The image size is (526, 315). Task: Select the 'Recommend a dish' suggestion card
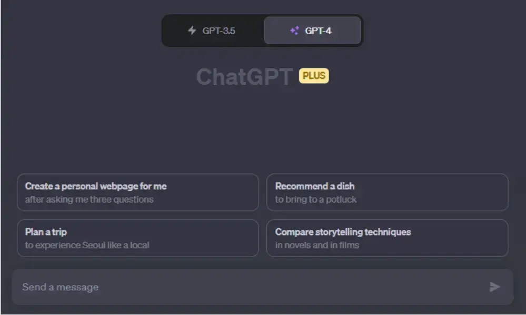point(388,192)
